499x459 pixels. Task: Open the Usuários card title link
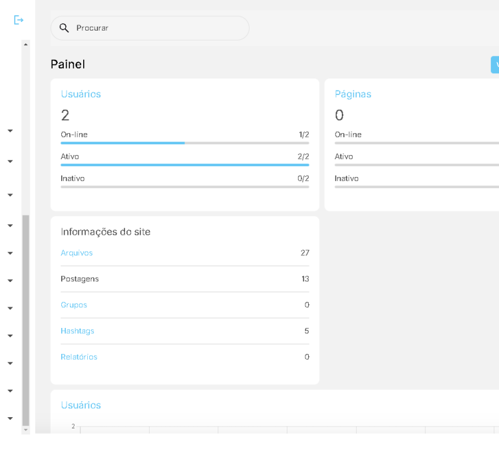point(81,94)
